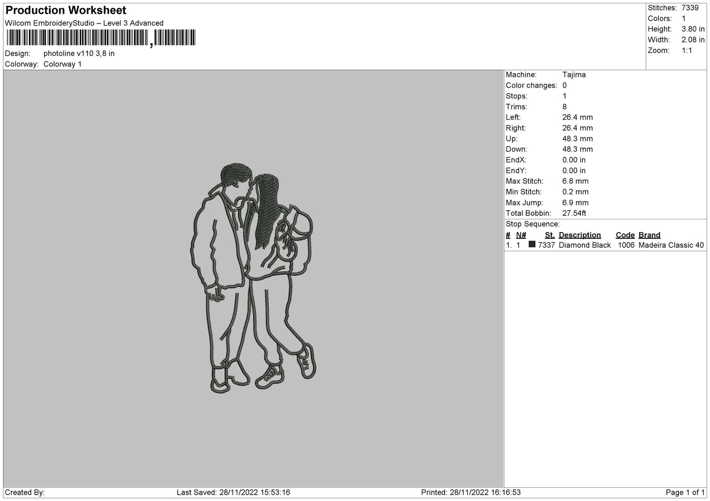
Task: Click 'Page 1 of 1' footer text
Action: click(685, 492)
